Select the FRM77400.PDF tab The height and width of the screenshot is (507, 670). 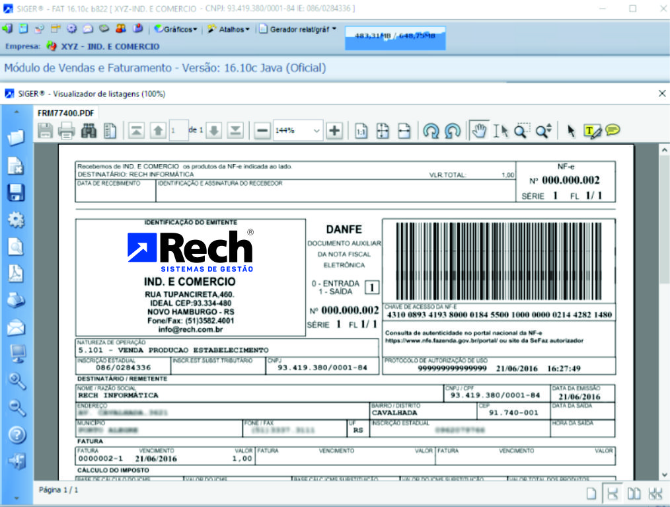pyautogui.click(x=66, y=112)
